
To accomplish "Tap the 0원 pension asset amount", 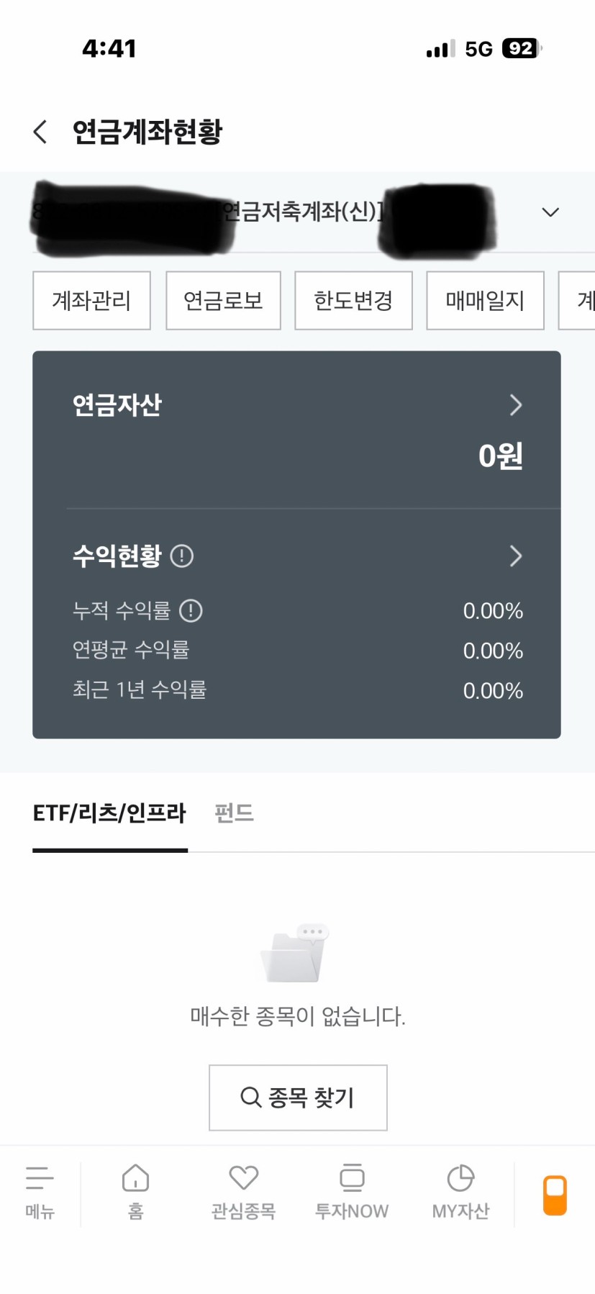I will point(500,456).
